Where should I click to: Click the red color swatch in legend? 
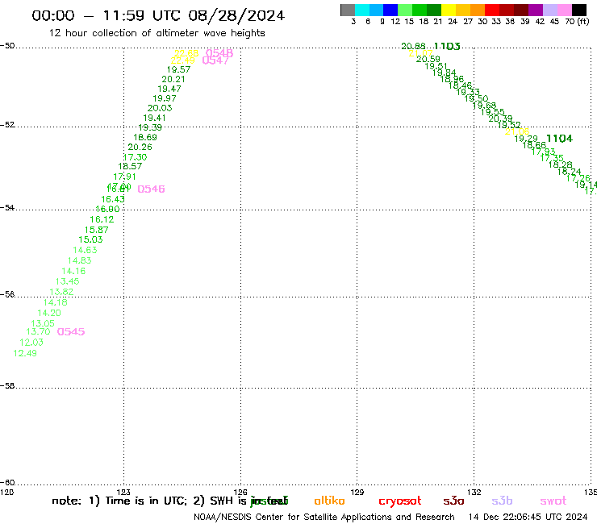coord(492,10)
